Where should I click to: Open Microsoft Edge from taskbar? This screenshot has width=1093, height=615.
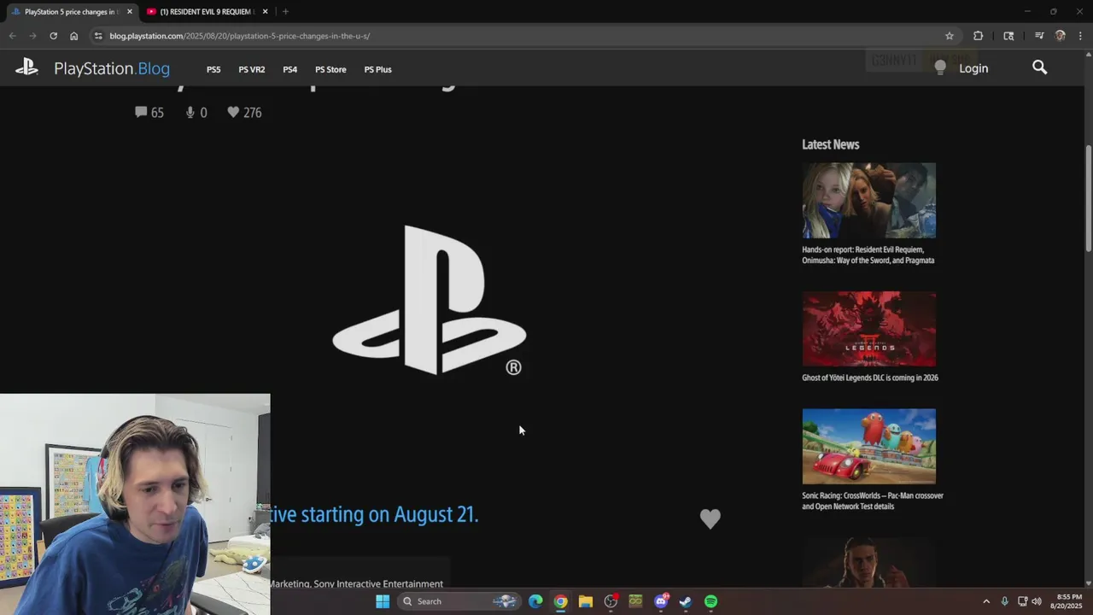(535, 601)
